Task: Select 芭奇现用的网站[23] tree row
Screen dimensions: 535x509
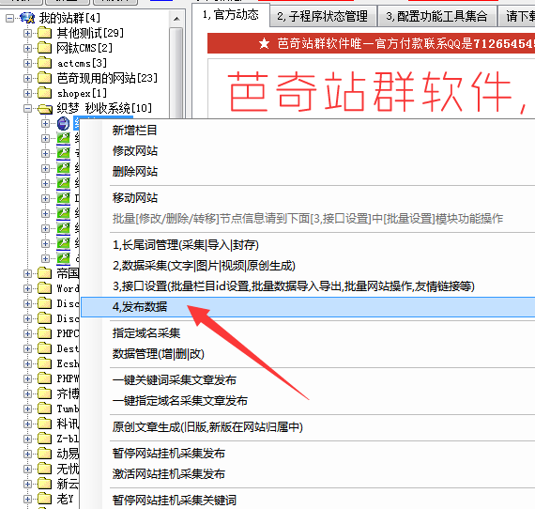Action: point(107,78)
